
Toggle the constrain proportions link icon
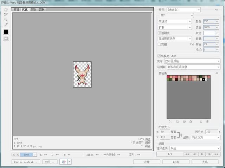(181, 135)
